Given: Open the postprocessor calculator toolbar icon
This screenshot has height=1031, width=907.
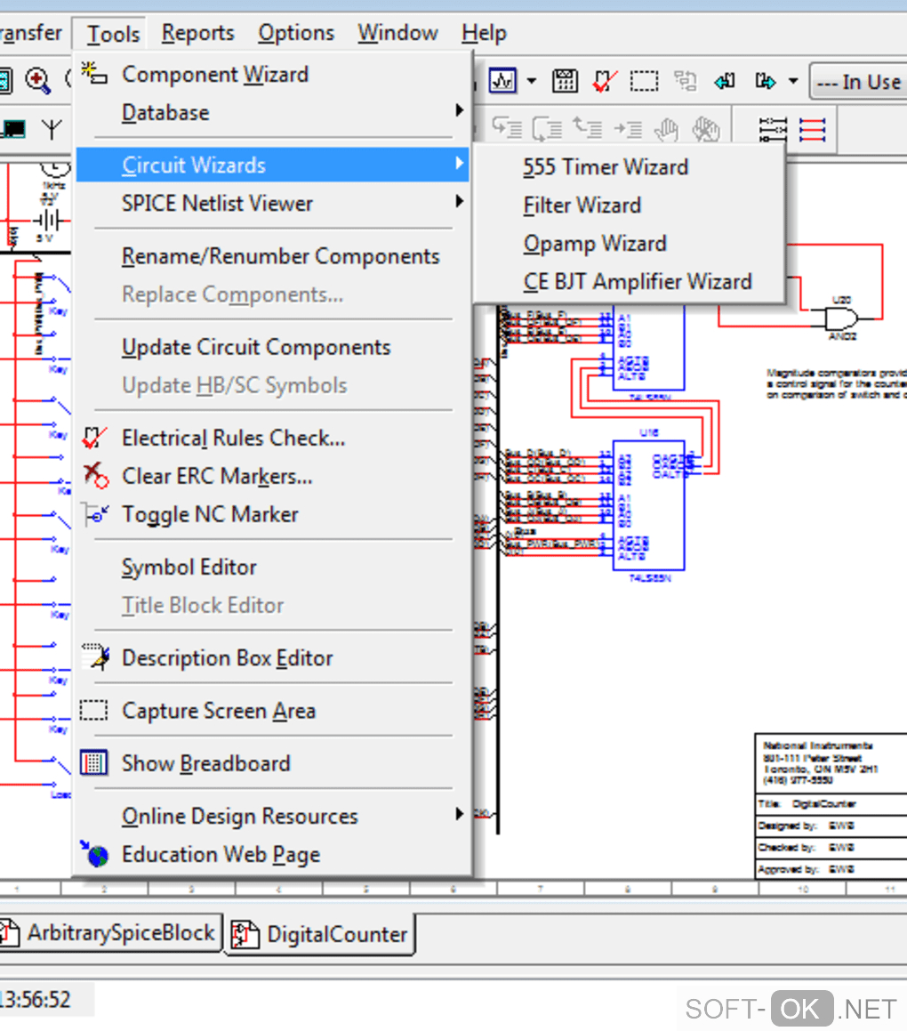Looking at the screenshot, I should pos(565,82).
